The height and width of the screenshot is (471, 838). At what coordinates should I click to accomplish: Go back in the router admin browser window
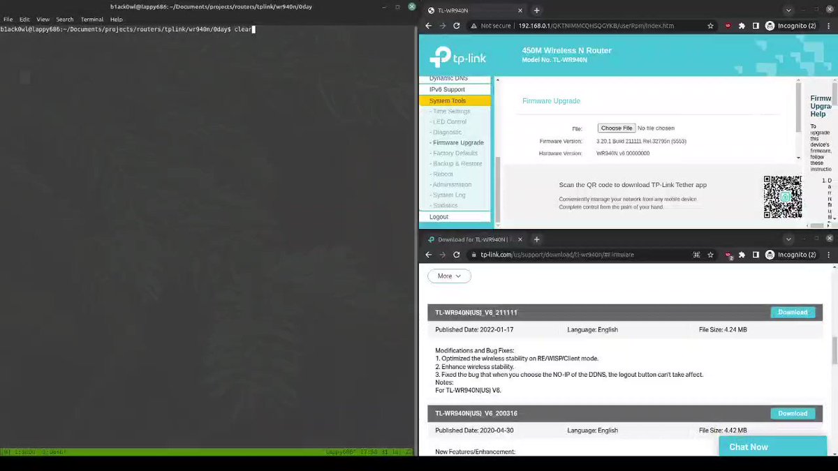click(x=429, y=26)
